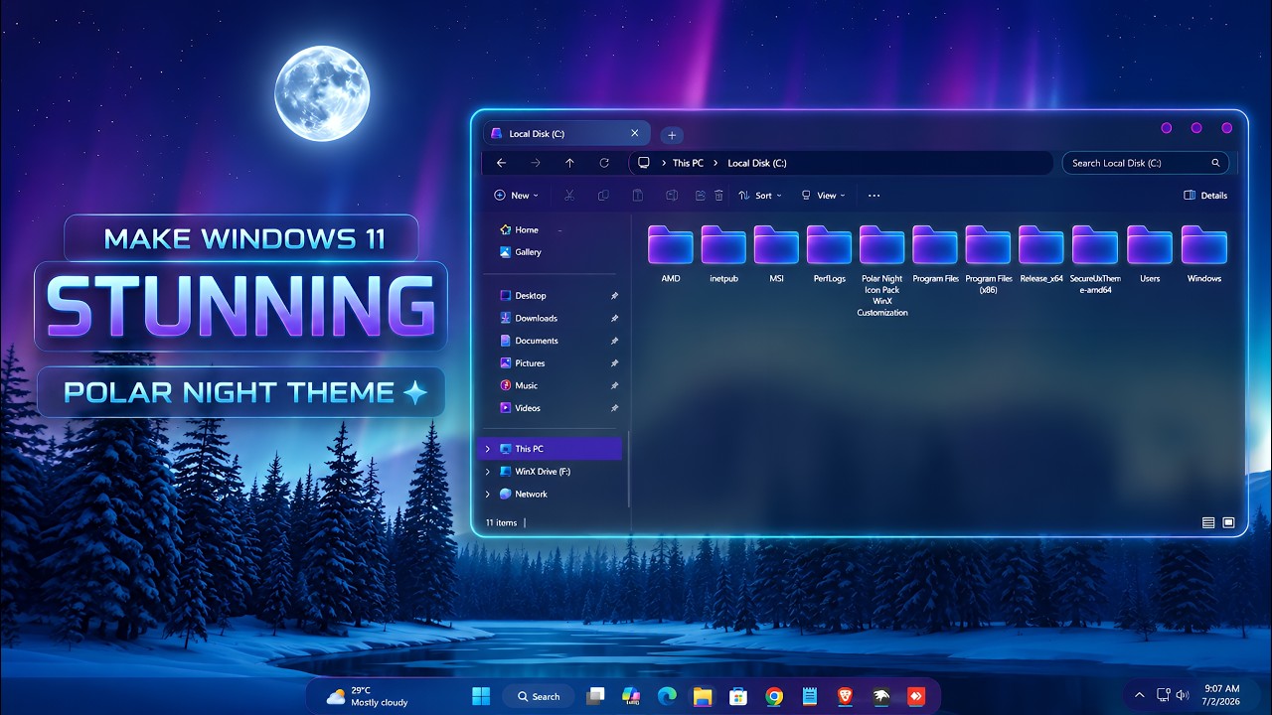Expand the WinX Drive (F:) node

(488, 472)
